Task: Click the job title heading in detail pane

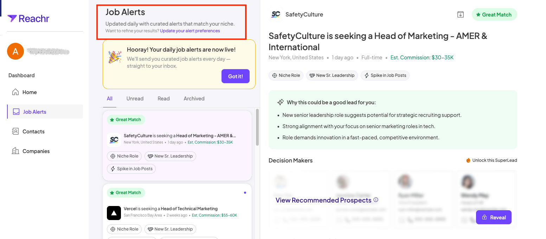Action: click(x=378, y=41)
